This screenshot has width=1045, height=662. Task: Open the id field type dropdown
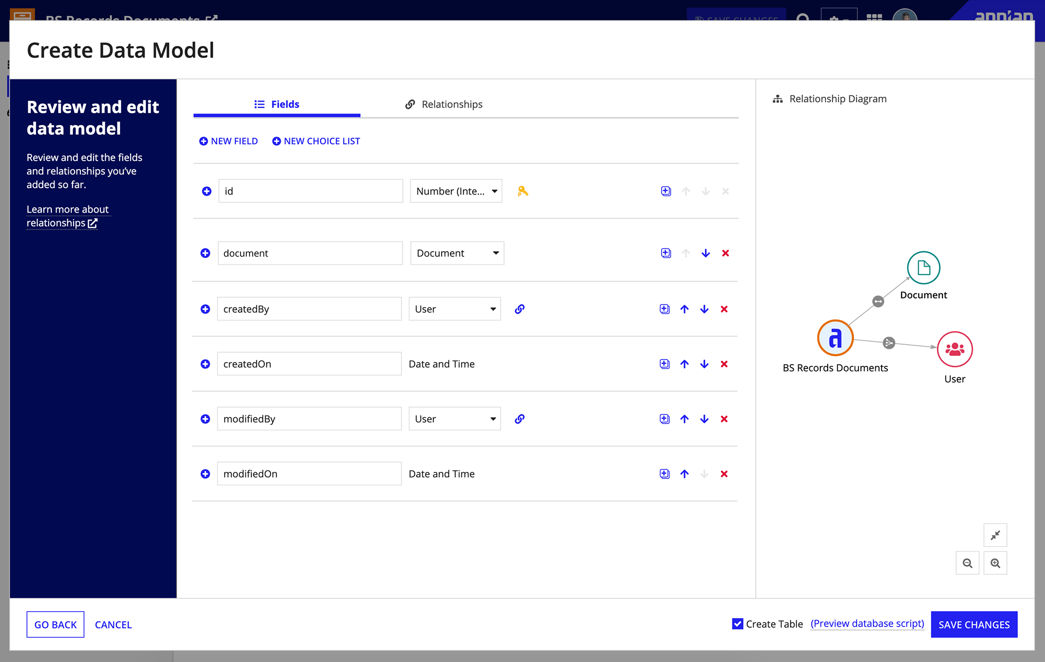point(456,191)
